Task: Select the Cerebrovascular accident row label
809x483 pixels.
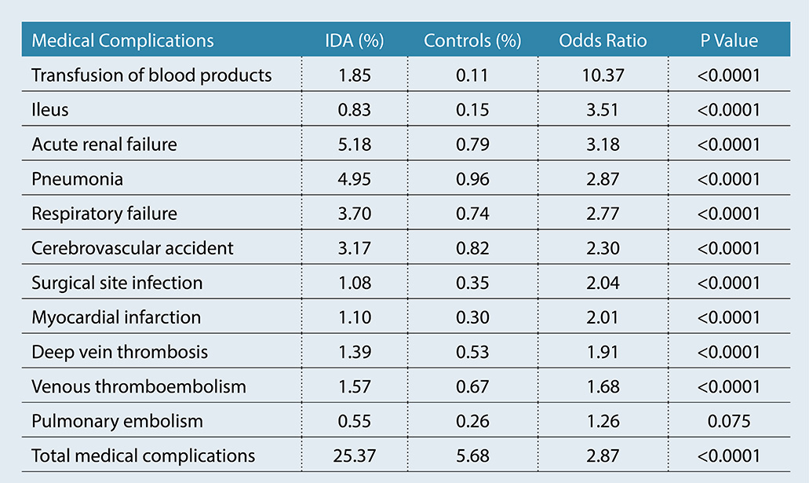Action: click(133, 248)
